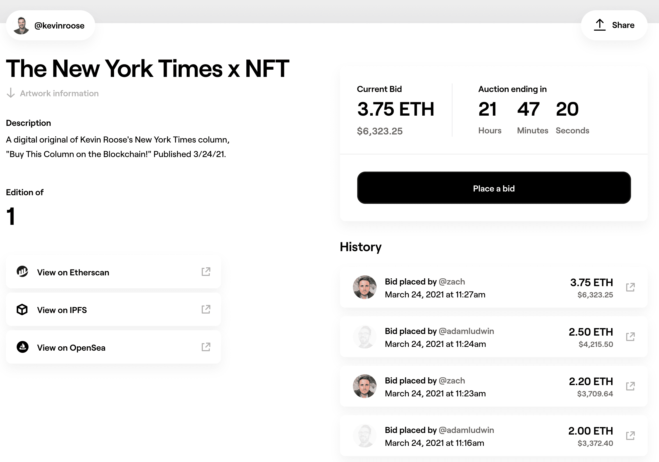Click @adamludwin avatar on 11:24am bid
Image resolution: width=659 pixels, height=462 pixels.
pos(364,337)
